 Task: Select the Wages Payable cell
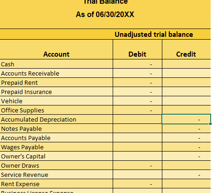click(x=56, y=147)
